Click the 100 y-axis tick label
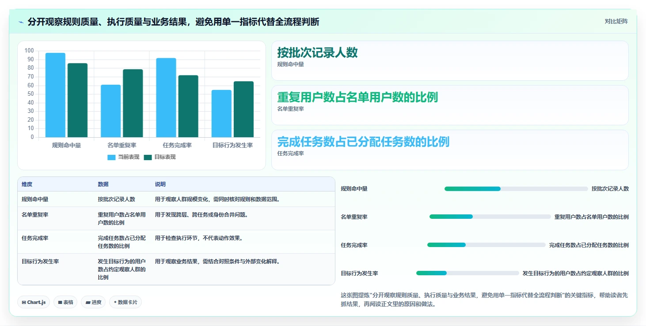Viewport: 646px width, 326px height. (29, 51)
